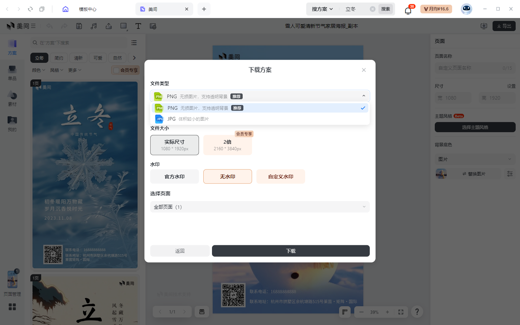520x325 pixels.
Task: Close the 美间 tab
Action: tap(187, 9)
